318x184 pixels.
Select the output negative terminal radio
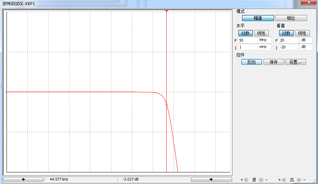click(299, 180)
